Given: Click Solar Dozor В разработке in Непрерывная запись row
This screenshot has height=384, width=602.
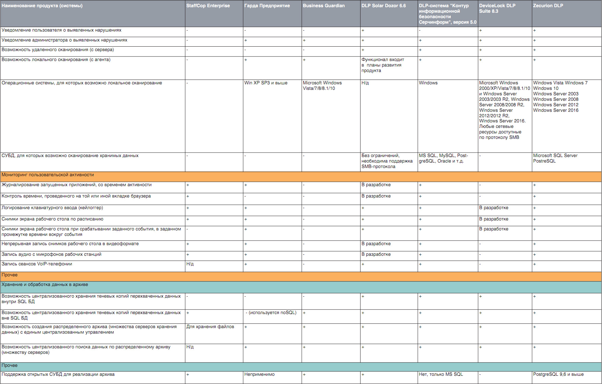Looking at the screenshot, I should click(x=389, y=246).
